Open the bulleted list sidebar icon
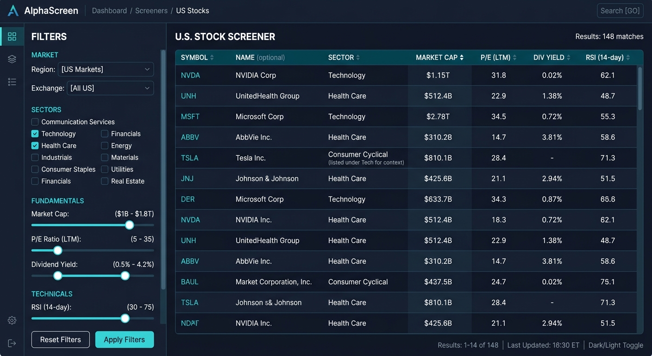The image size is (652, 356). click(x=12, y=82)
